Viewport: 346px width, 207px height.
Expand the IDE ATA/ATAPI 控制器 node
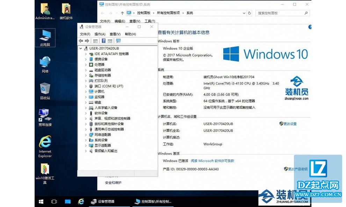[x=86, y=54]
